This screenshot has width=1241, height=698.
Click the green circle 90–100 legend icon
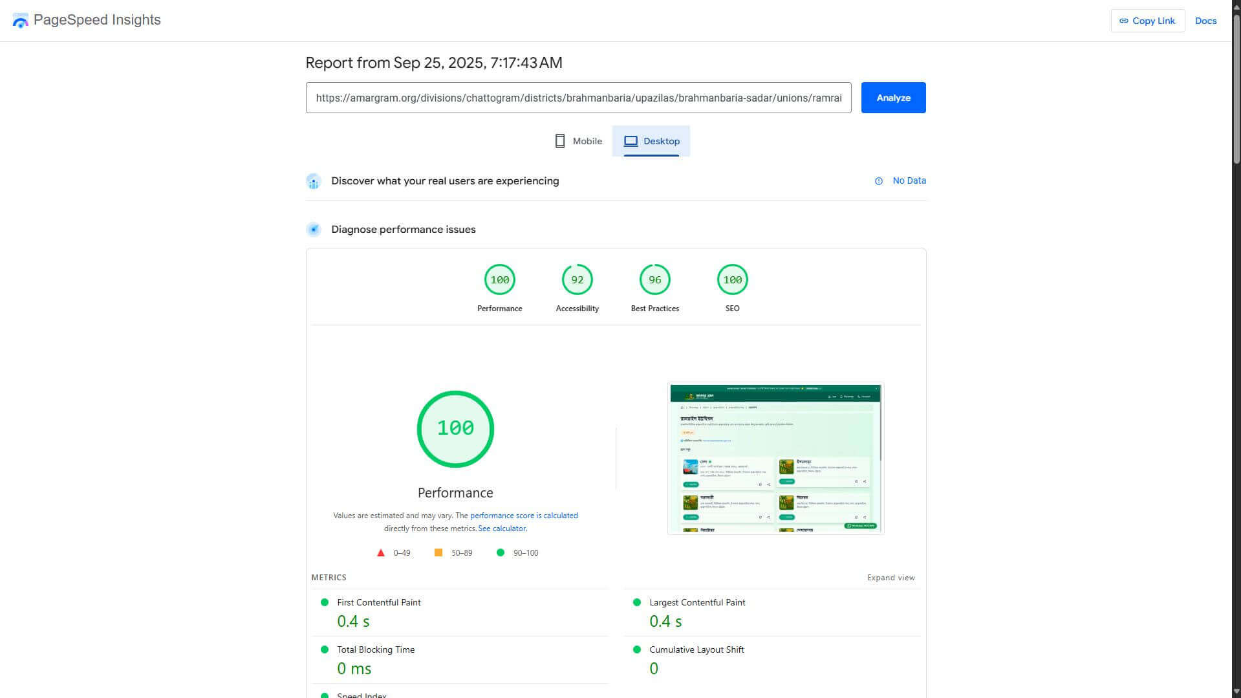pos(500,552)
